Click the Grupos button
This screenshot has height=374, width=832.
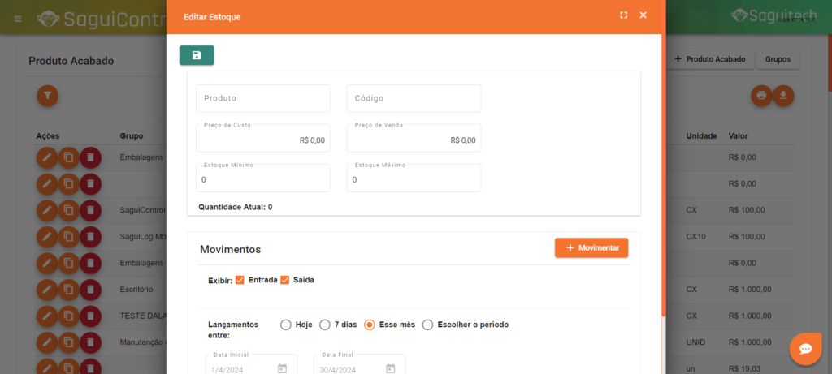click(778, 59)
